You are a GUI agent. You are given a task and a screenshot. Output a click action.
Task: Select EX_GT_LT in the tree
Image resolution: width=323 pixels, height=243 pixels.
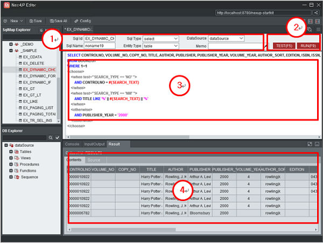pyautogui.click(x=32, y=95)
